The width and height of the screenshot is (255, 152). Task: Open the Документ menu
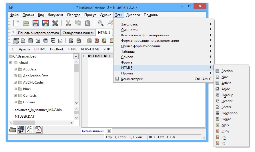[55, 15]
